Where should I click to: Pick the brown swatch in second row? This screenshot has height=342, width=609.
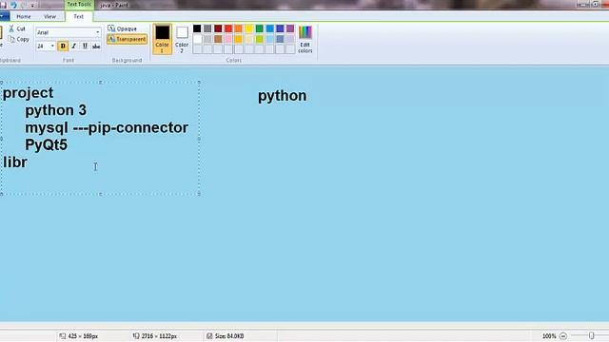point(218,39)
